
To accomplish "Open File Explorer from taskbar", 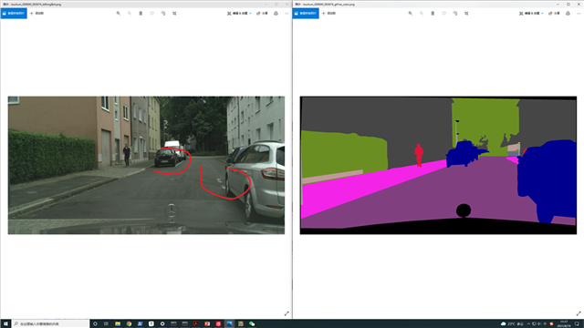I will click(x=118, y=324).
